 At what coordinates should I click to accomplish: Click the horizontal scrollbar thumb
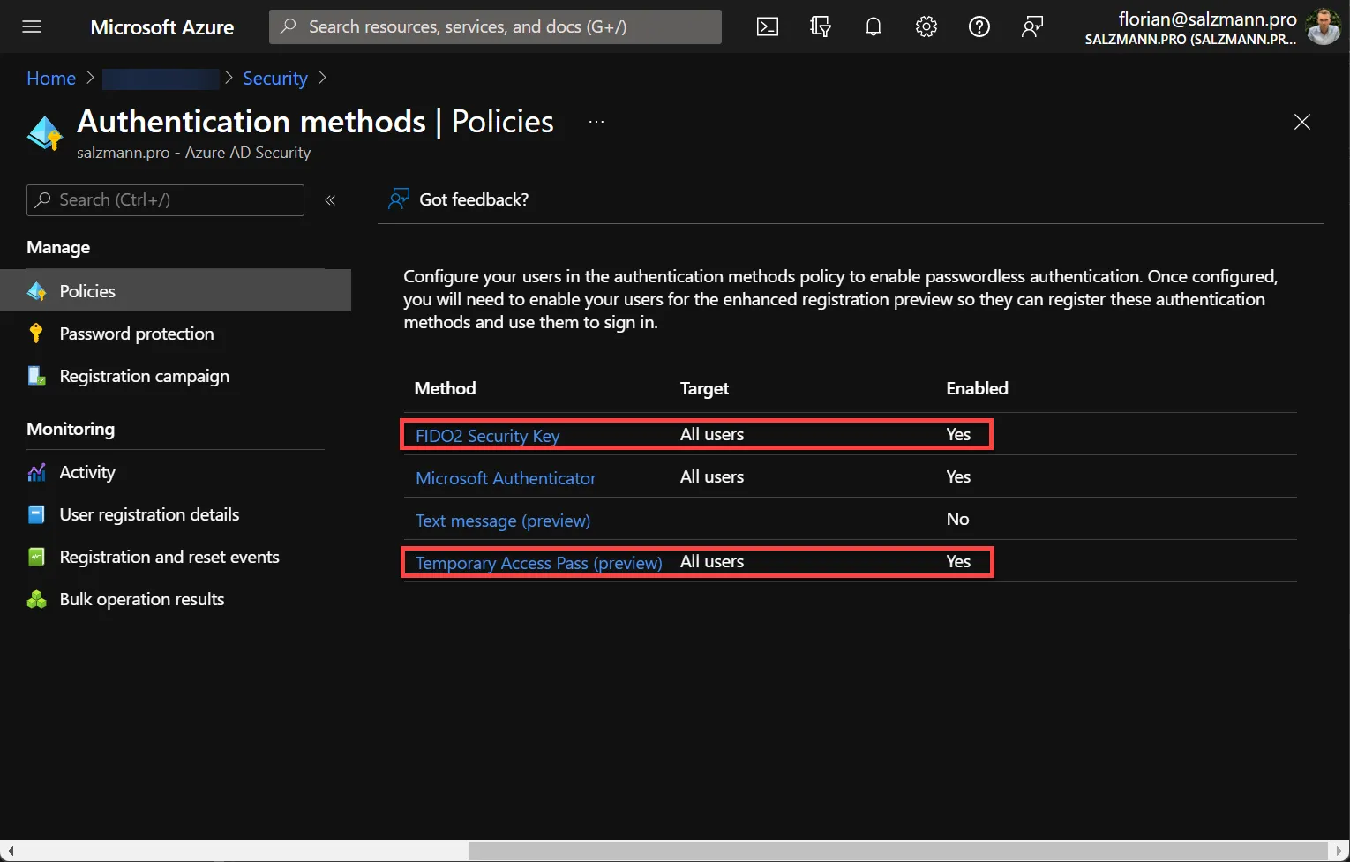[898, 851]
